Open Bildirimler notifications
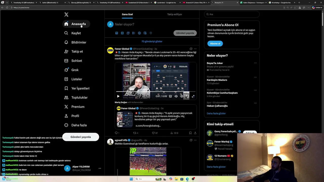The width and height of the screenshot is (324, 182). coord(75,42)
